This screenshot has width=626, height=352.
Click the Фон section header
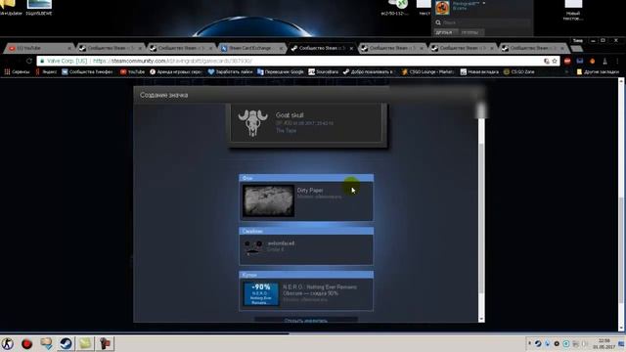306,178
